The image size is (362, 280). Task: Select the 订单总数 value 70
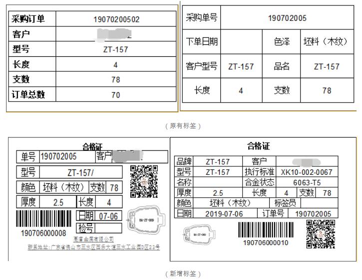[x=116, y=95]
